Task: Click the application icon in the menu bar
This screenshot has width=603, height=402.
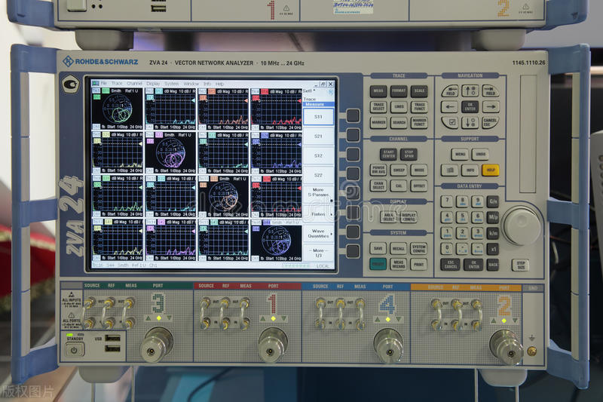Action: coord(96,84)
